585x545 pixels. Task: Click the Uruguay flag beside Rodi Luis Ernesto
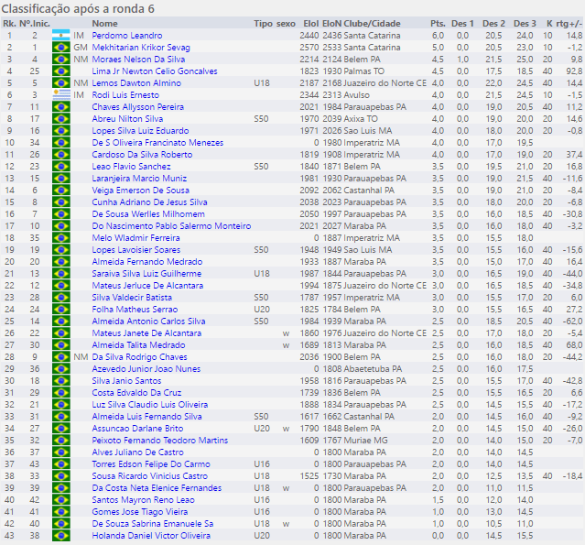62,94
